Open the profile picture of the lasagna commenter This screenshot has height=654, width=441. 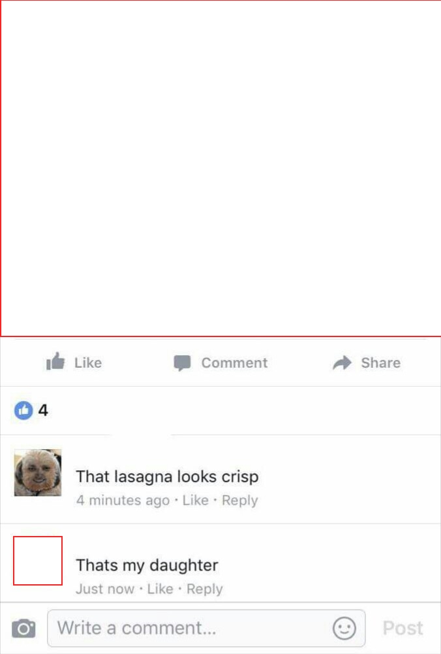point(38,473)
